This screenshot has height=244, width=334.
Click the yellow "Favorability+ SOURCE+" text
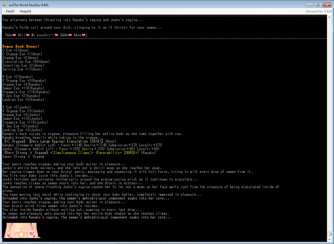click(117, 153)
